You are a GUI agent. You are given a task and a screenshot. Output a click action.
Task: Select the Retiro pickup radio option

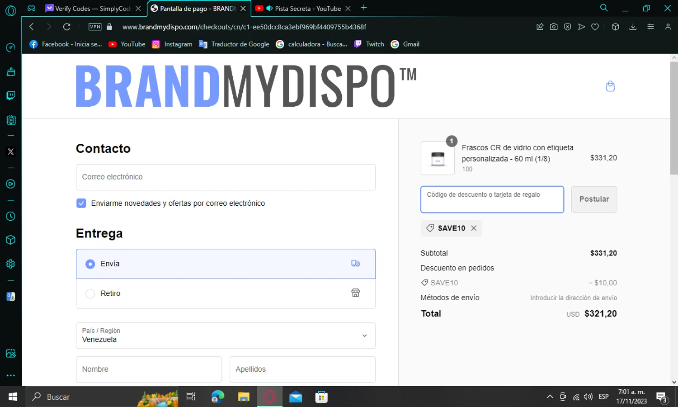click(90, 293)
